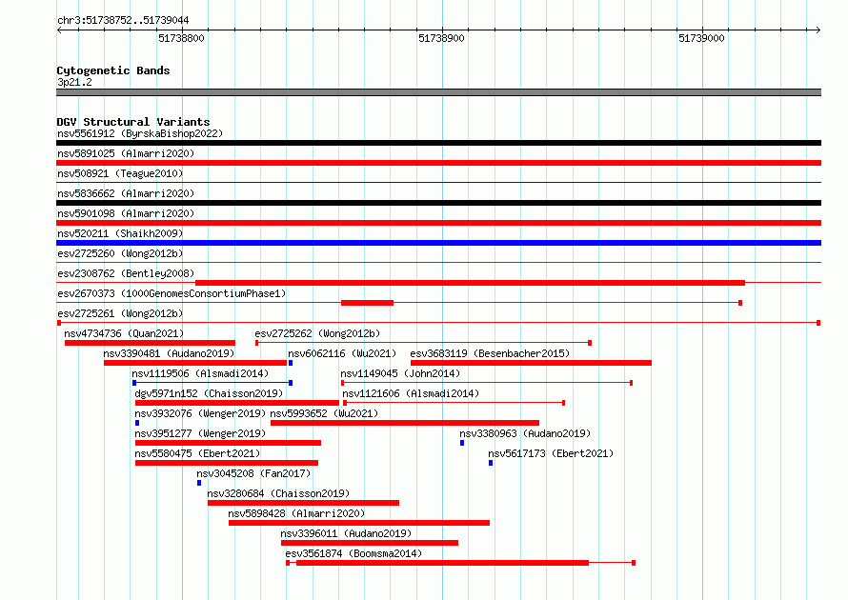The image size is (848, 600).
Task: Click the red bar under nsv5891025
Action: click(438, 163)
